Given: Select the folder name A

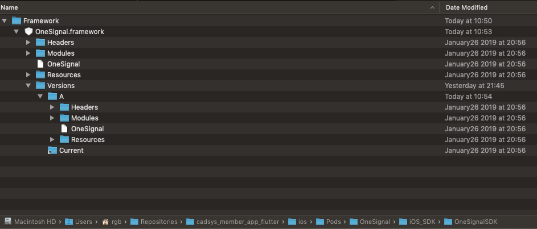Looking at the screenshot, I should tap(62, 97).
